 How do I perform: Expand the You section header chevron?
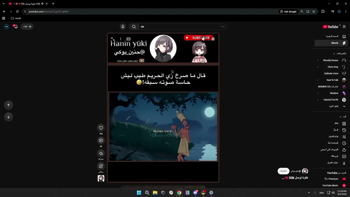click(x=340, y=117)
